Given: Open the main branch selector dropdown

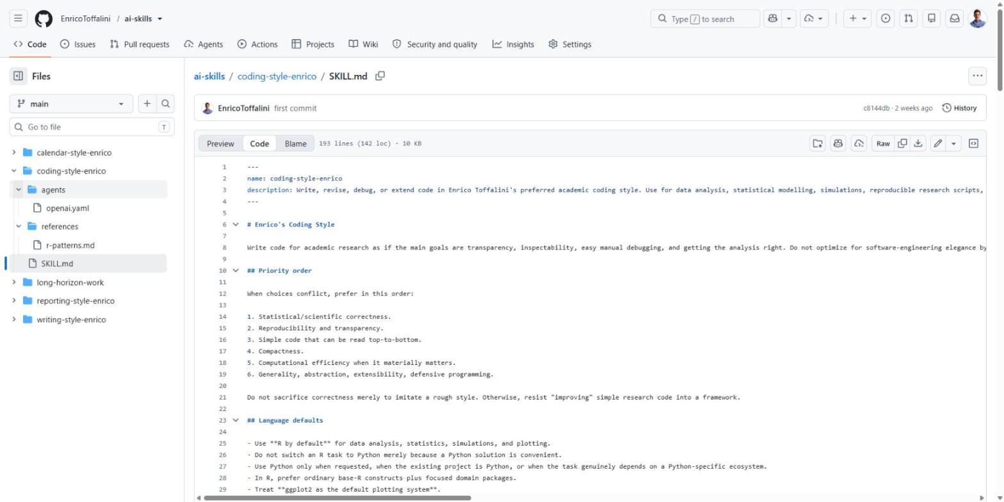Looking at the screenshot, I should pyautogui.click(x=71, y=104).
